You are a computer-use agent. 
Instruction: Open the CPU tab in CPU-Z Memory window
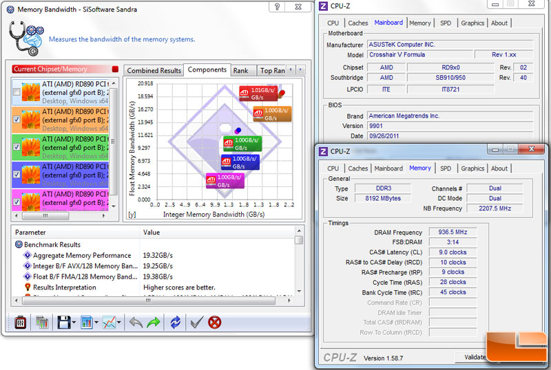pyautogui.click(x=333, y=168)
